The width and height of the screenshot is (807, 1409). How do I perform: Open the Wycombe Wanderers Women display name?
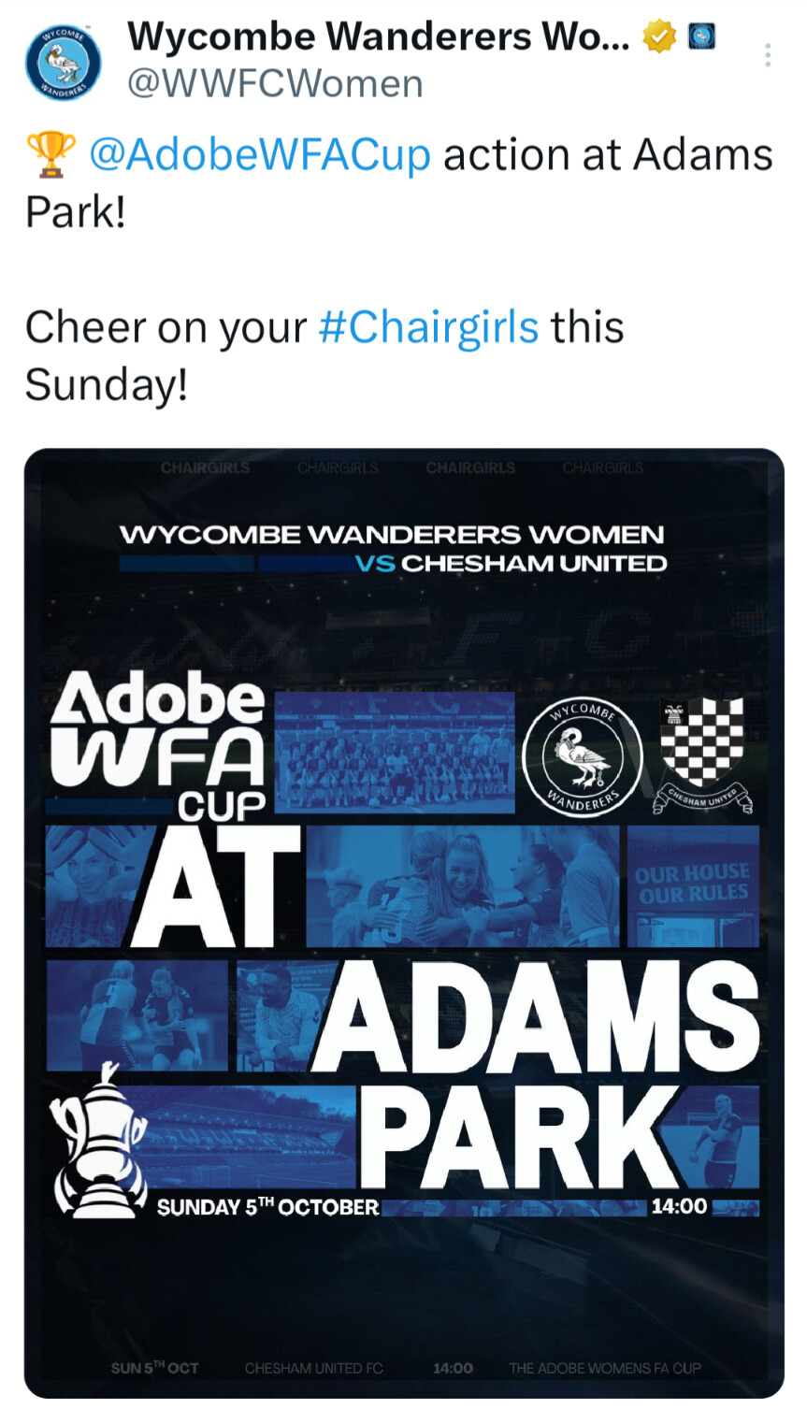[x=379, y=36]
